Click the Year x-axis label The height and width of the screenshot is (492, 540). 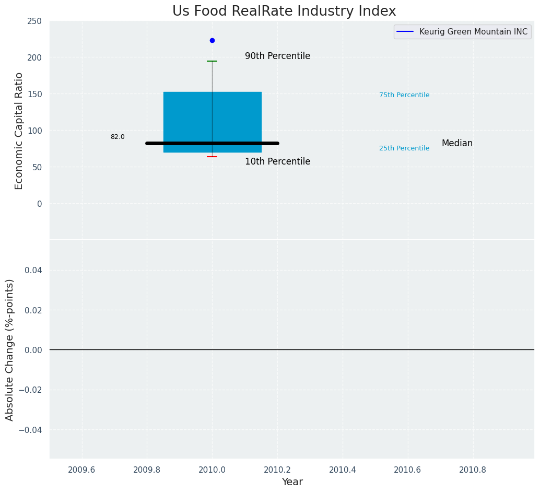pyautogui.click(x=292, y=482)
